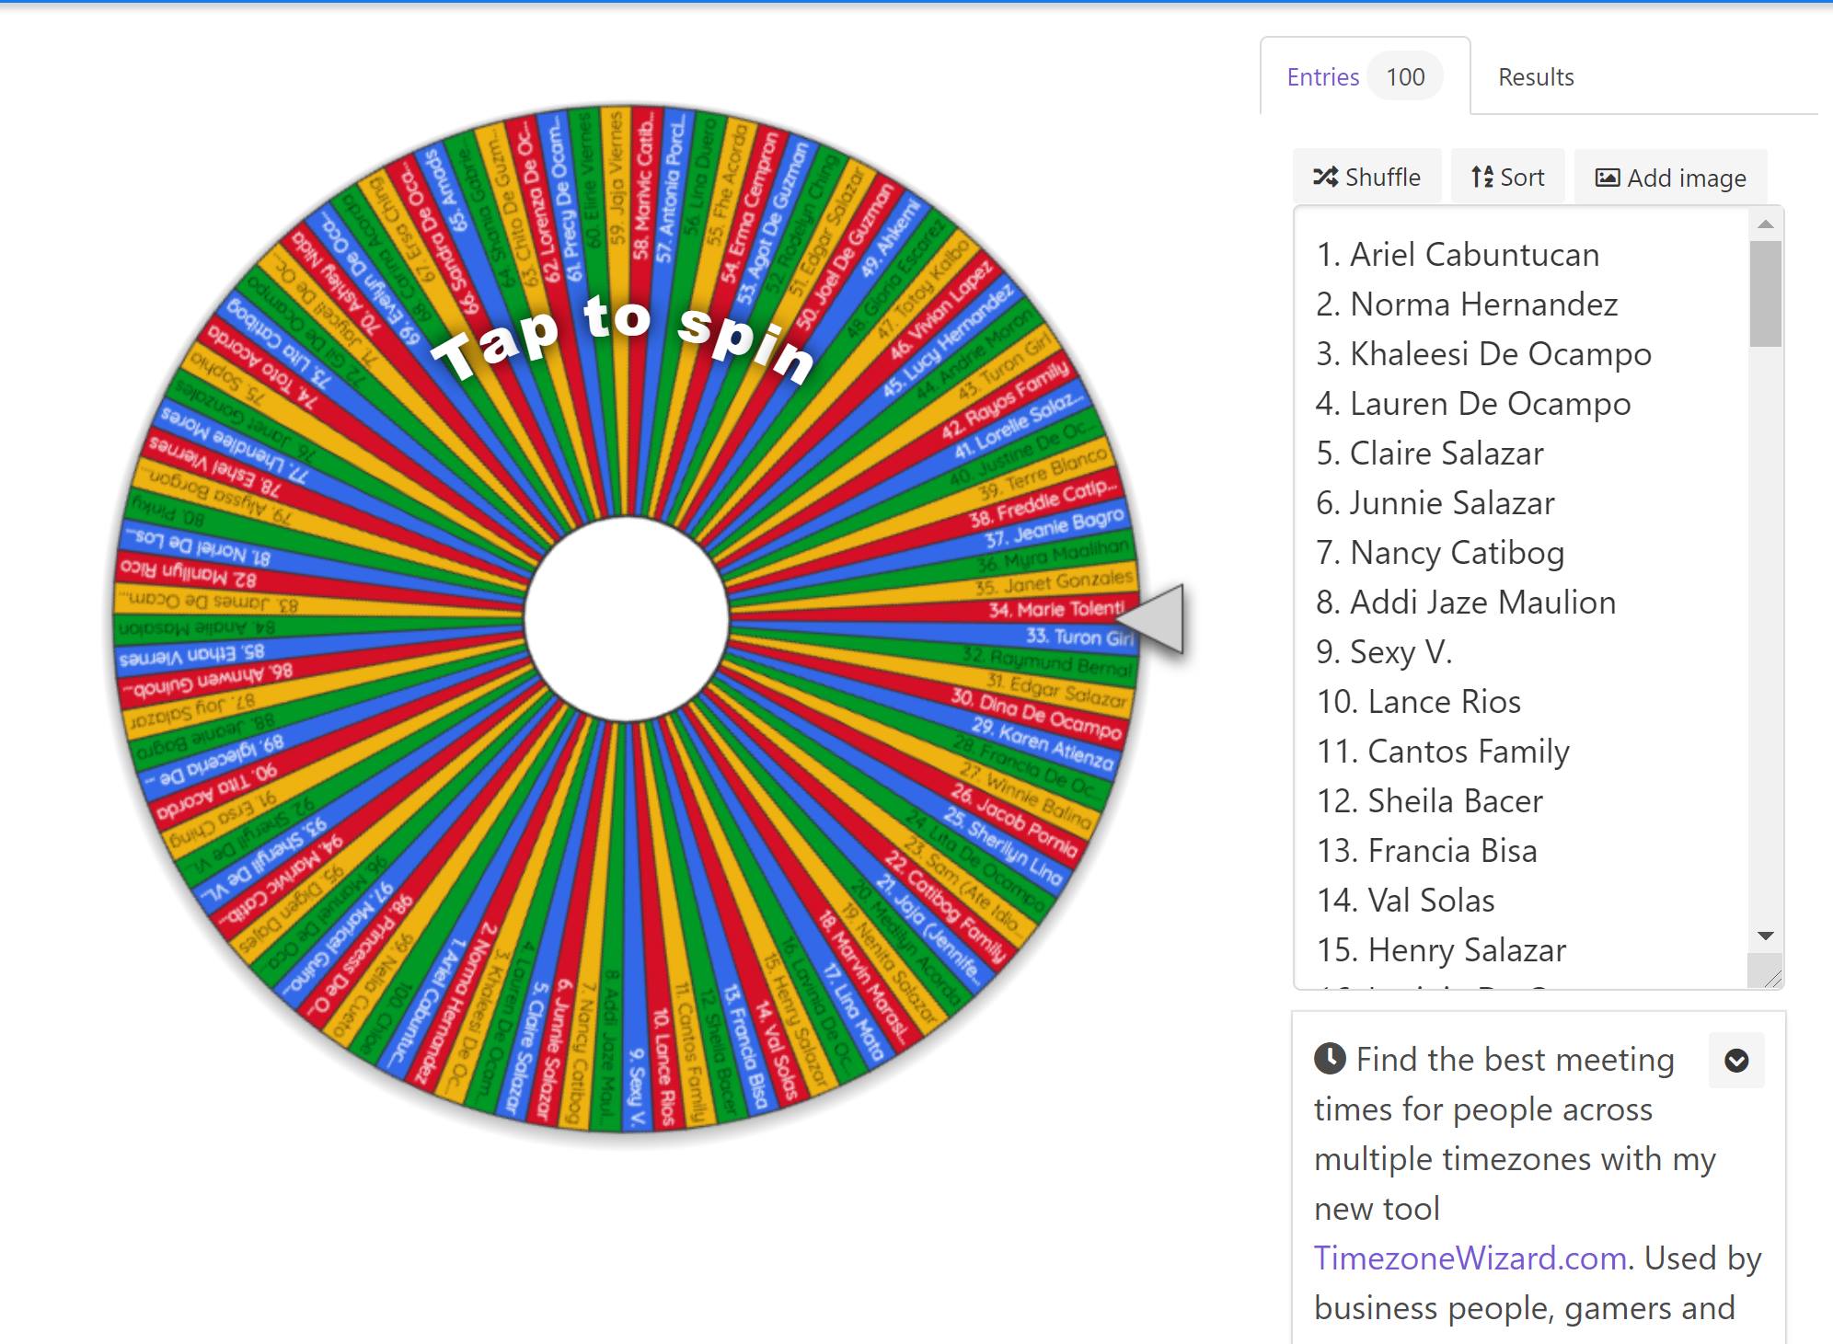The image size is (1833, 1344).
Task: Click entry '8. Addi Jaze Maulion' in the list
Action: [1466, 603]
